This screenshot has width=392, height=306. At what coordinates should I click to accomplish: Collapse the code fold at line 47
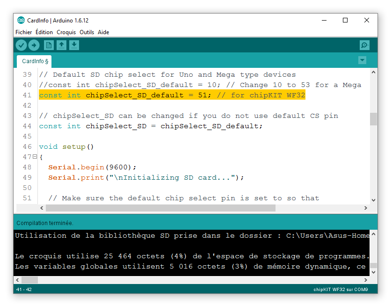tap(35, 157)
